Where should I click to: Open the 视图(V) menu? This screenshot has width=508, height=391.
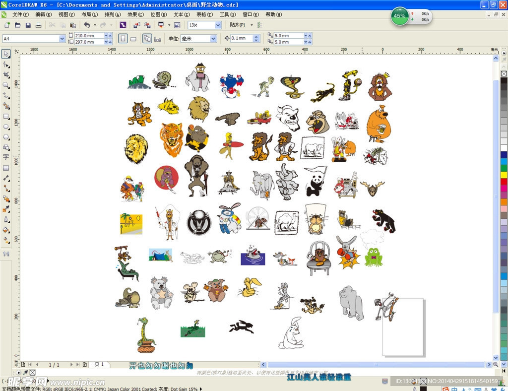click(66, 14)
